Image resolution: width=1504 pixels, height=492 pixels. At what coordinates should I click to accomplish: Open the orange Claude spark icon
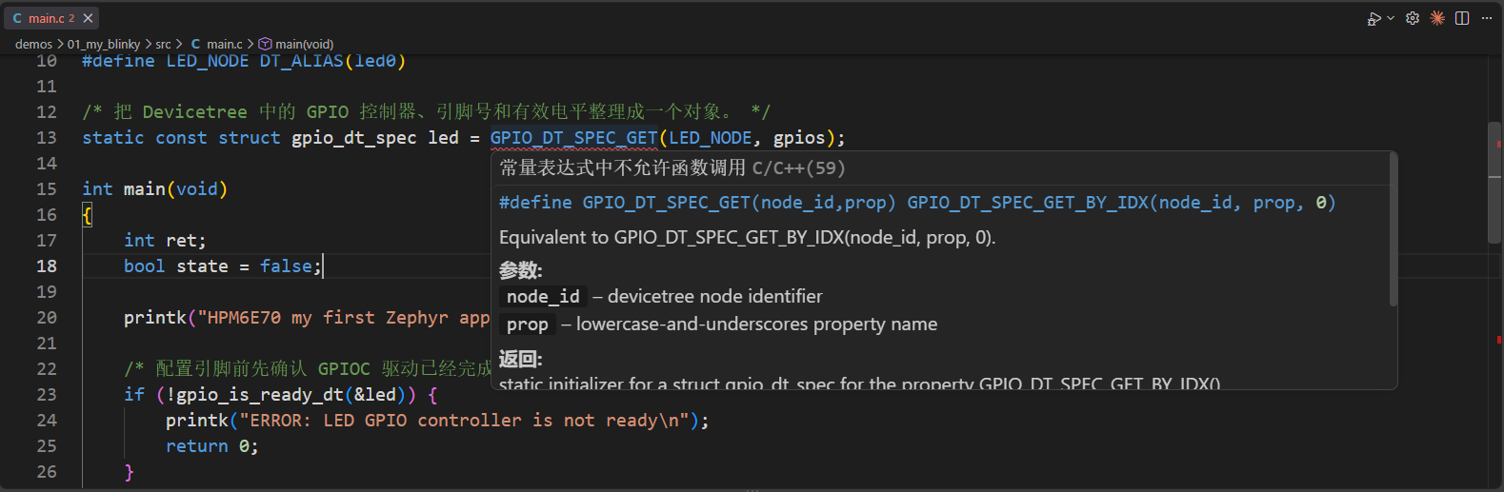click(1437, 18)
